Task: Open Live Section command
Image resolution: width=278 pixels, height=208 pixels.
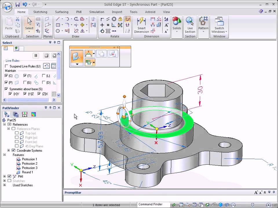Action: [190, 25]
